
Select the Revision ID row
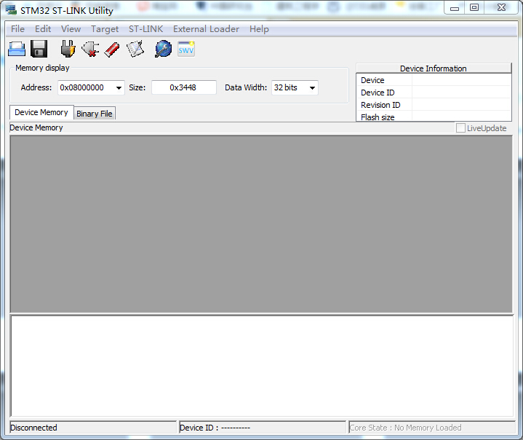434,105
